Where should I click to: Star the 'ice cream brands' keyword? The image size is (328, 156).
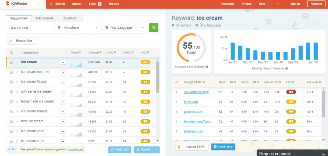[17, 112]
